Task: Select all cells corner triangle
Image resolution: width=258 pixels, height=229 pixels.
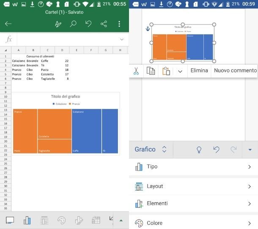Action: pos(5,50)
